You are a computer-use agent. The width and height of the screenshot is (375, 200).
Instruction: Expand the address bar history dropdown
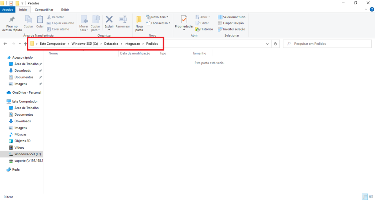coord(267,44)
